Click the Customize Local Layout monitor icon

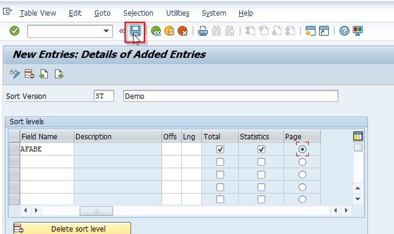click(358, 31)
